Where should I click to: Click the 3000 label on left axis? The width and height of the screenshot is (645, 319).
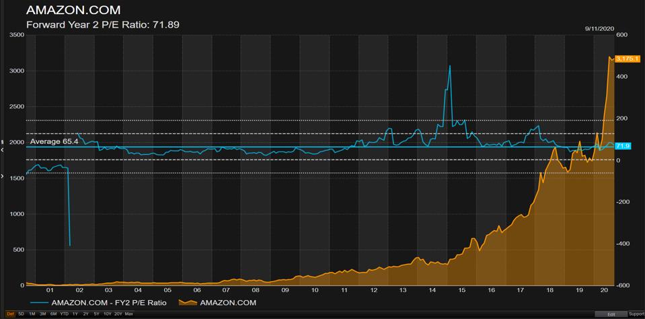point(15,71)
